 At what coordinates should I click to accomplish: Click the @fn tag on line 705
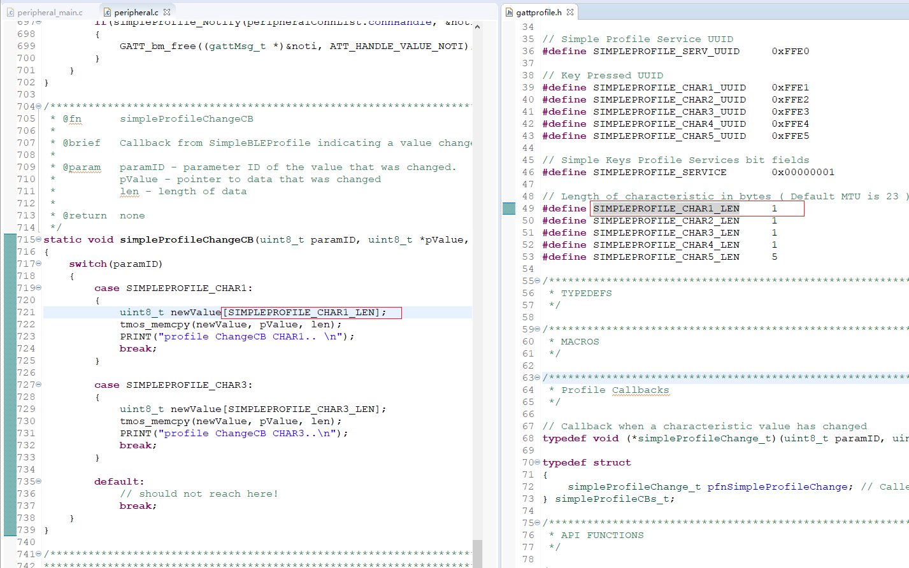point(72,118)
